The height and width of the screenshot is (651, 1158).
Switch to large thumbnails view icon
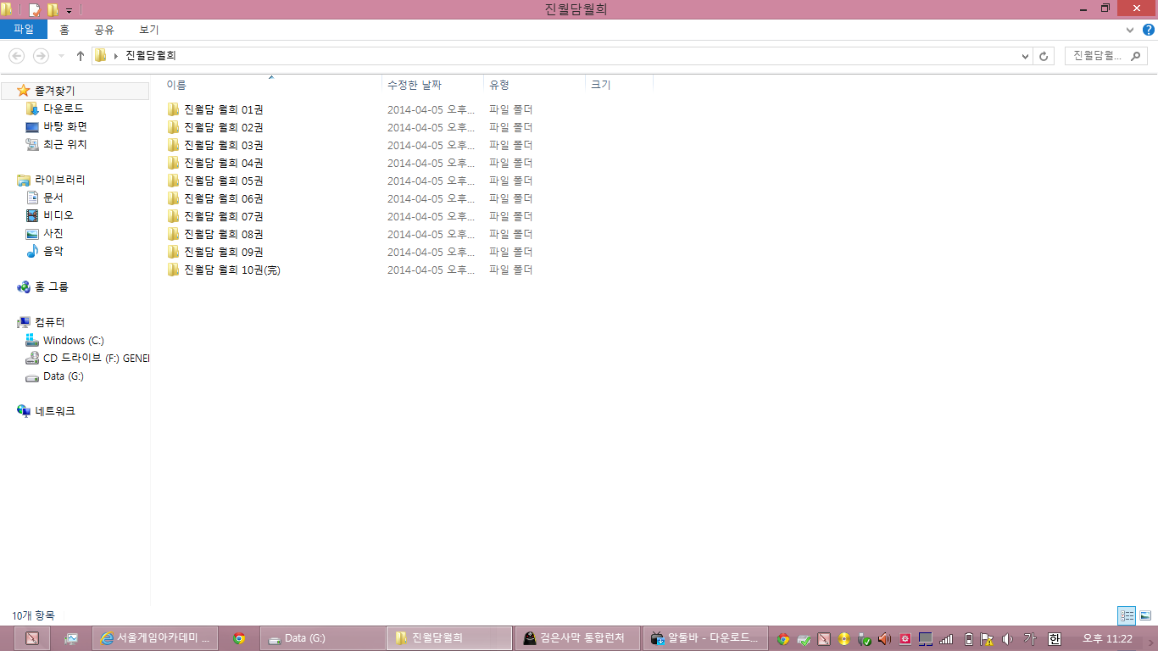tap(1145, 616)
